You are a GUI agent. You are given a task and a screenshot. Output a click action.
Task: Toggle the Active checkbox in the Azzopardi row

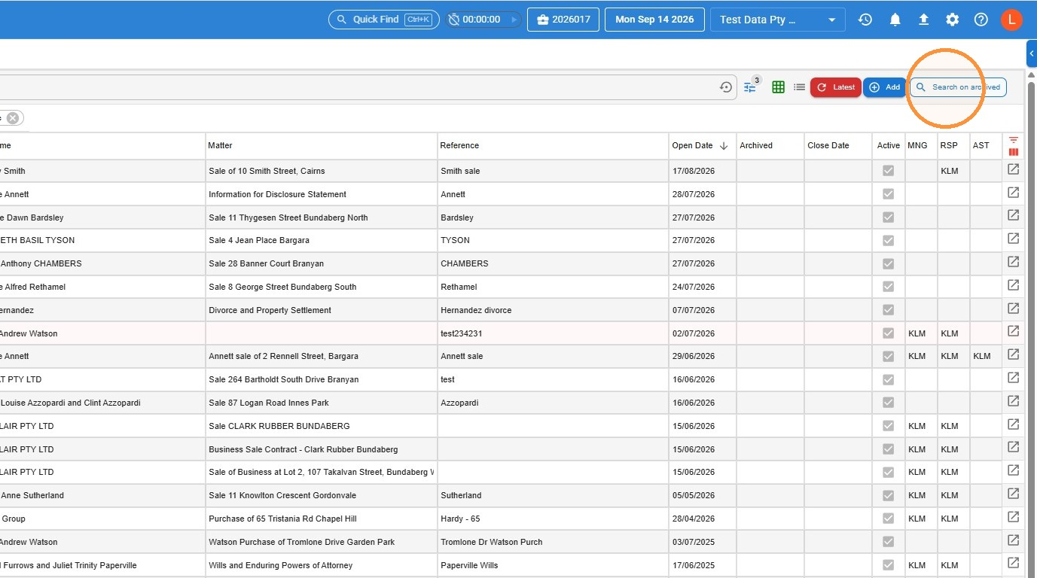pyautogui.click(x=889, y=403)
